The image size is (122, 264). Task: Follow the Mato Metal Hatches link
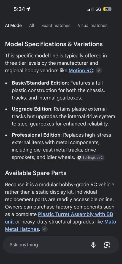coord(61,226)
